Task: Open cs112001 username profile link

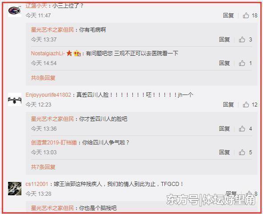Action: [37, 184]
